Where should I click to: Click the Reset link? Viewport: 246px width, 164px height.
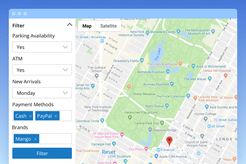[108, 152]
